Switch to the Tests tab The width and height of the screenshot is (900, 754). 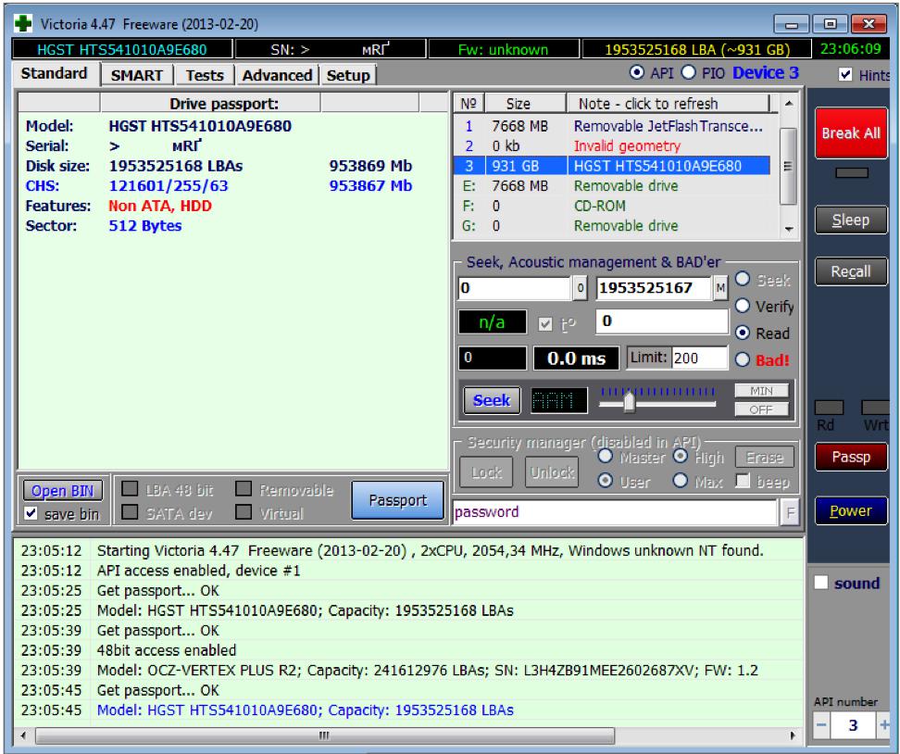[205, 75]
